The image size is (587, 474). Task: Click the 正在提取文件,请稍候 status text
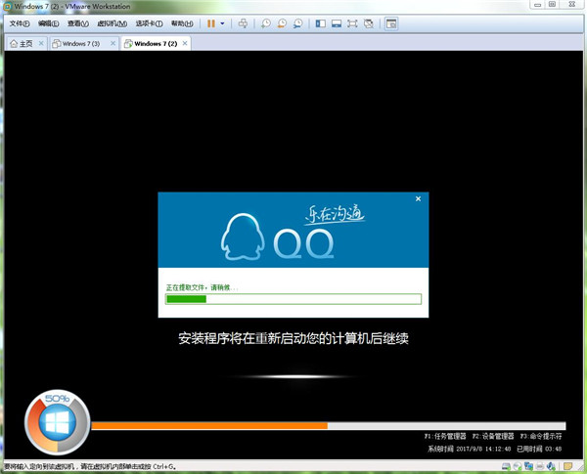coord(202,287)
